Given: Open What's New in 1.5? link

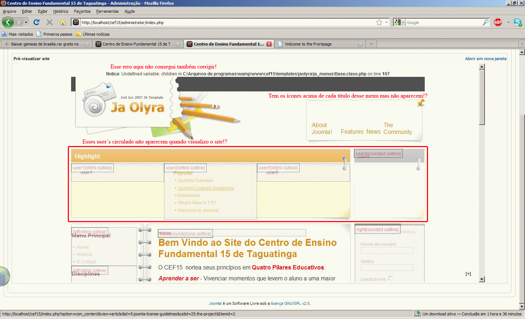Looking at the screenshot, I should [197, 203].
